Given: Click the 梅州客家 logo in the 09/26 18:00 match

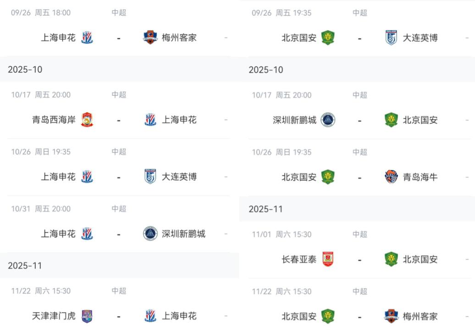Looking at the screenshot, I should [x=150, y=38].
